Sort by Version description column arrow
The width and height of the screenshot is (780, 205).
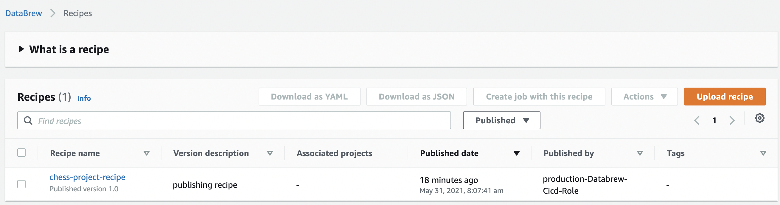(x=270, y=153)
